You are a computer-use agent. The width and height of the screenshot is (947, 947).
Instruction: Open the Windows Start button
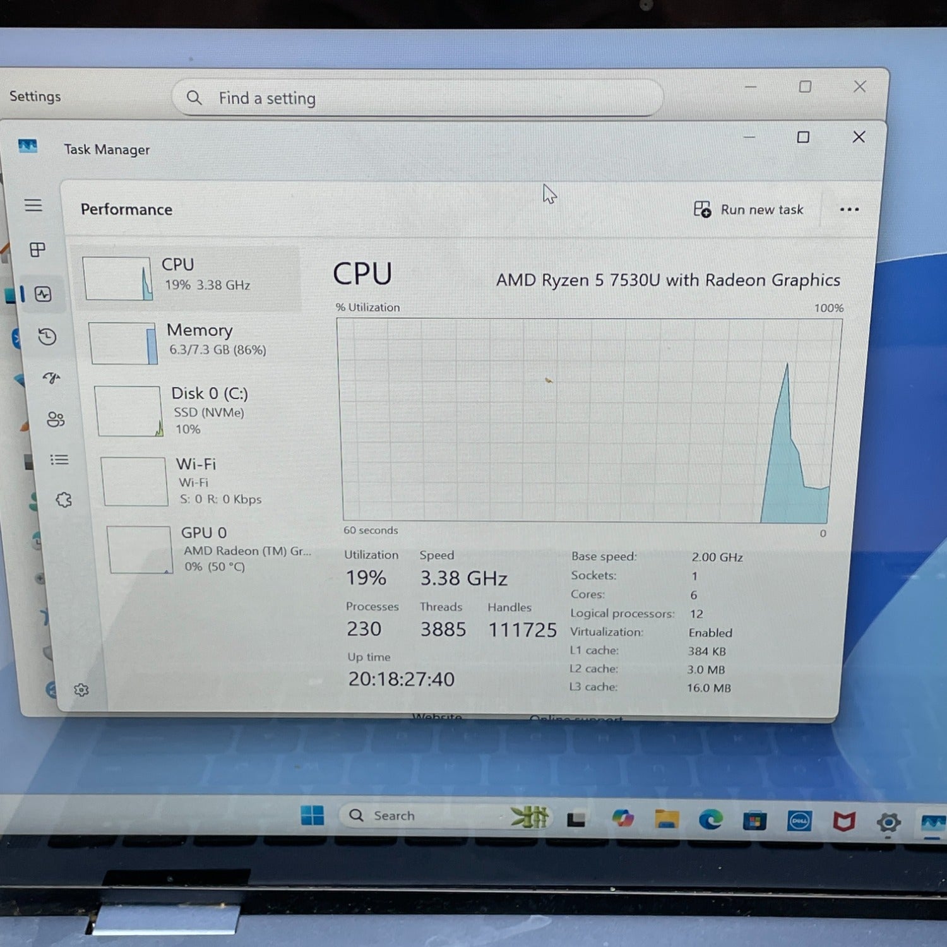(x=313, y=815)
